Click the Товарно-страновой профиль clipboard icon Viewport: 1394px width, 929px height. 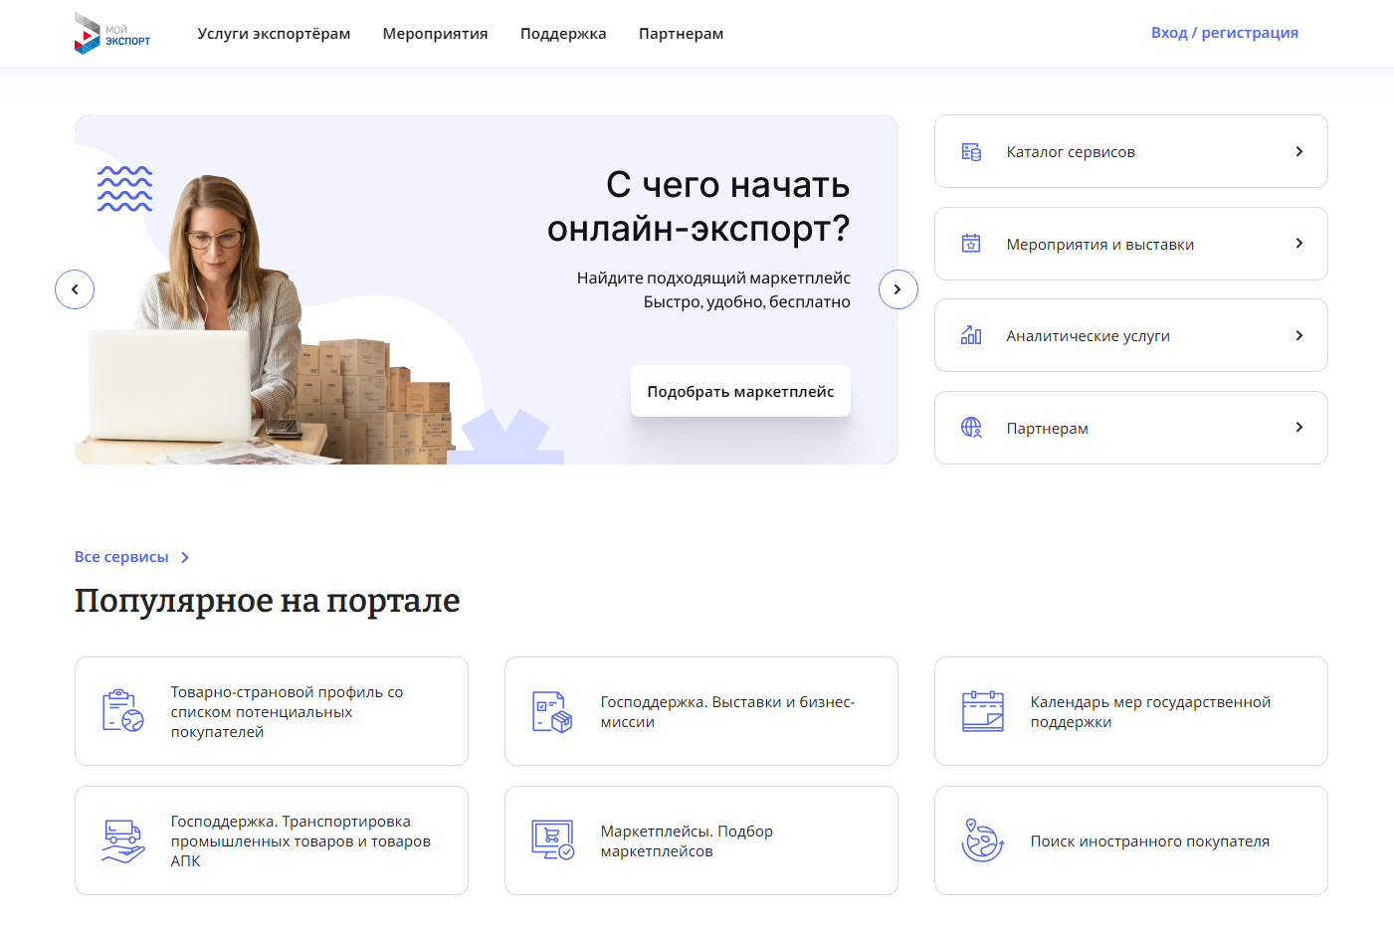(x=123, y=711)
